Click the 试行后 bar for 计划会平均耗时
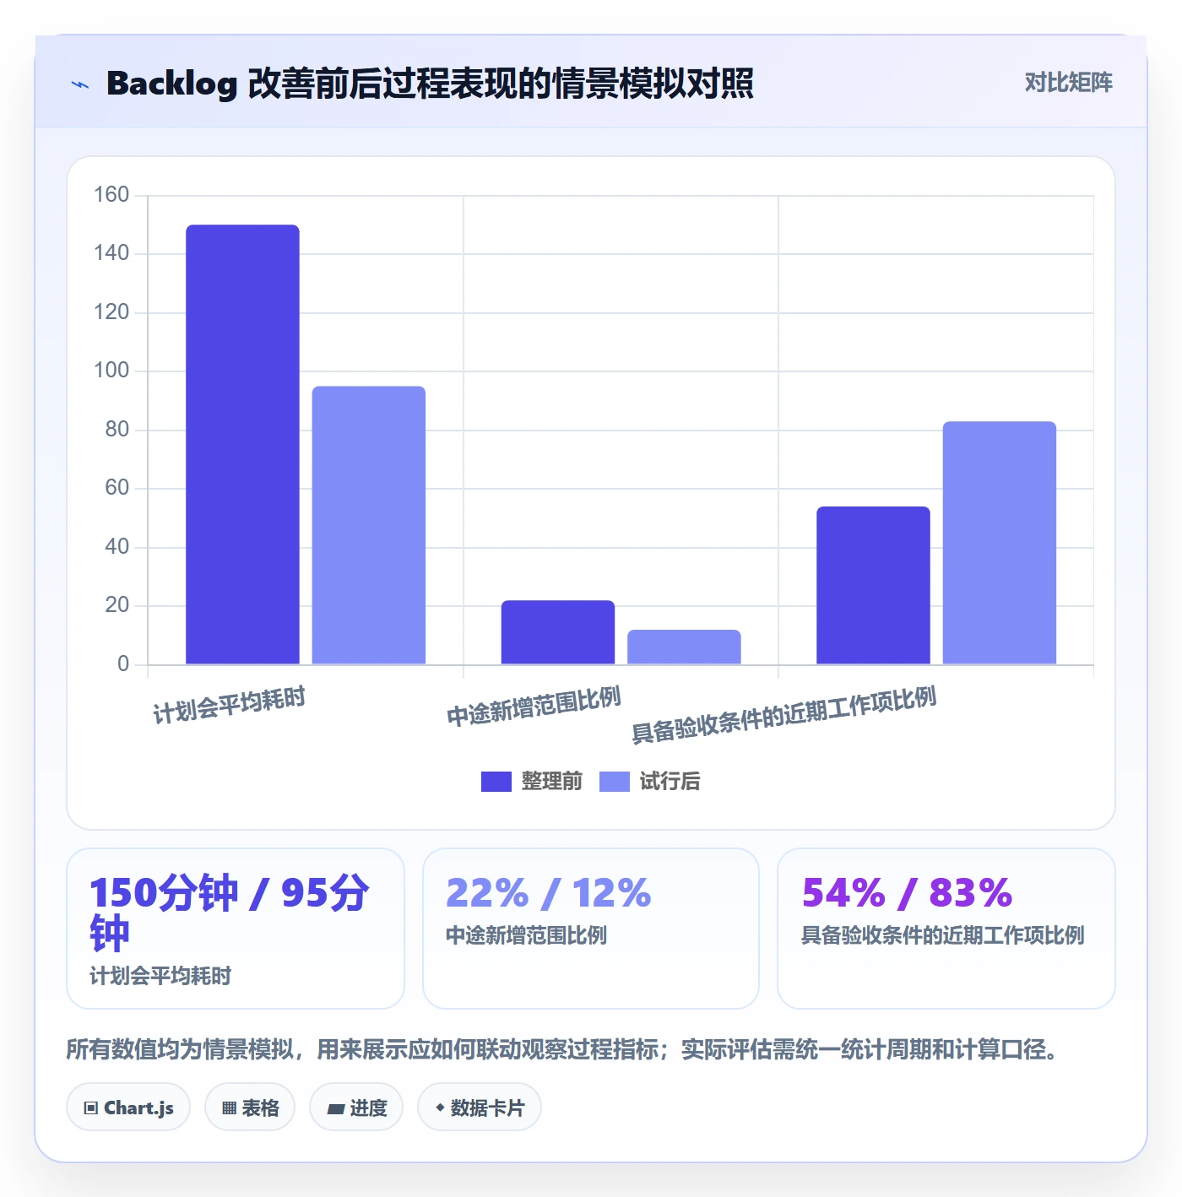Image resolution: width=1182 pixels, height=1197 pixels. pos(369,525)
